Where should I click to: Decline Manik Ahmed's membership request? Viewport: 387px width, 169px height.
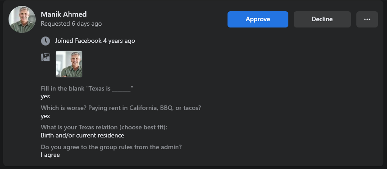click(x=322, y=19)
